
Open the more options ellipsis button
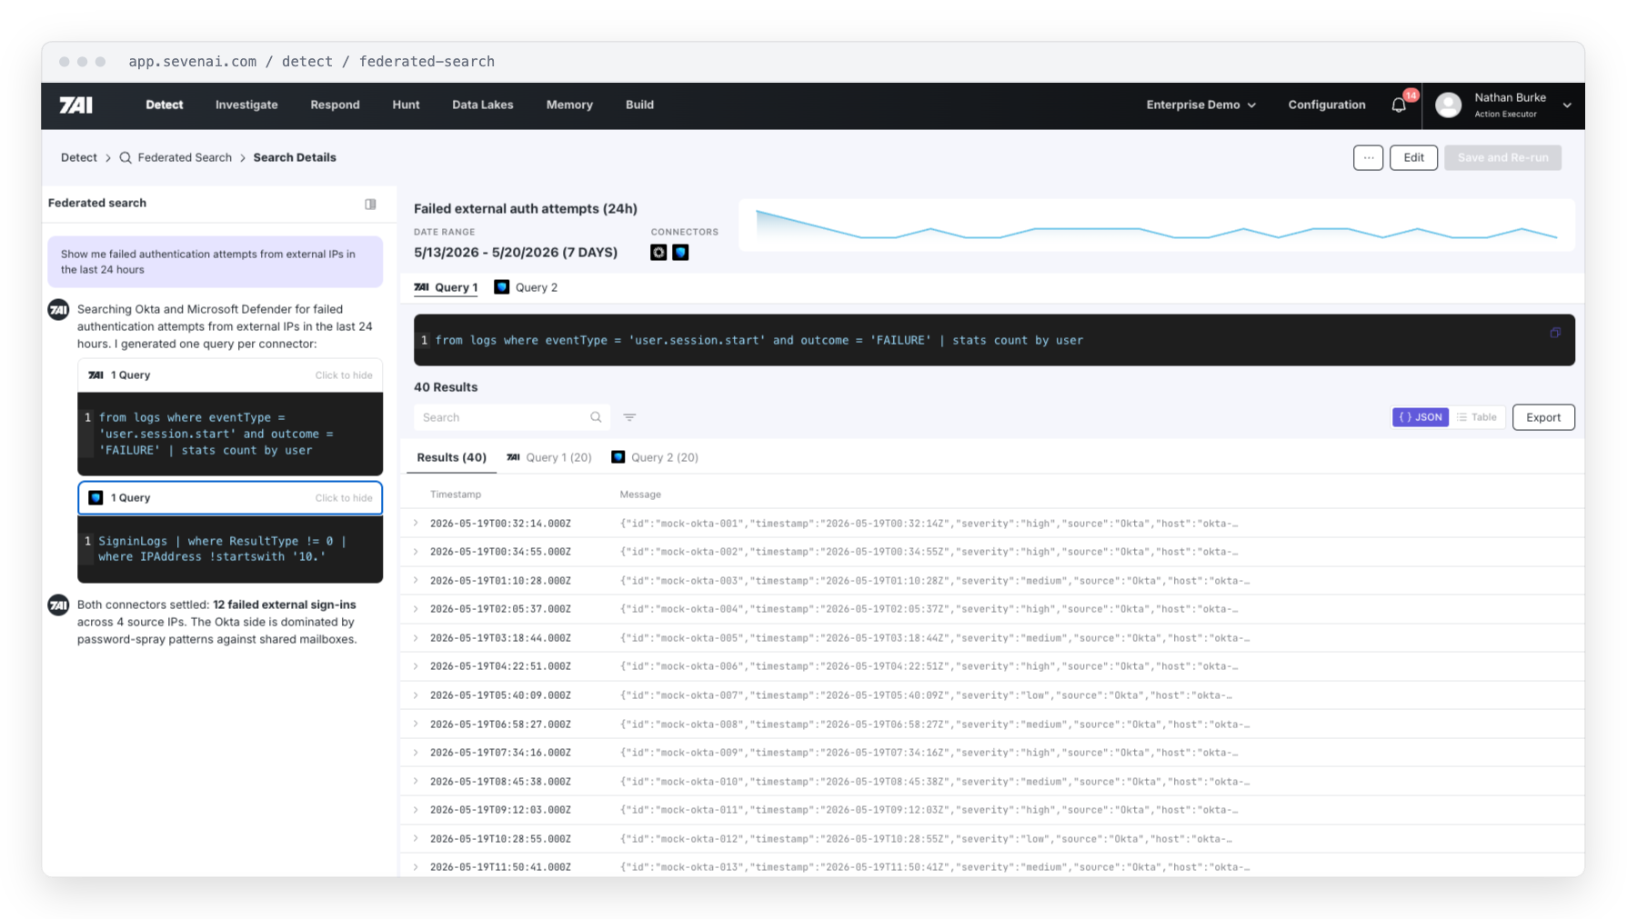pyautogui.click(x=1368, y=158)
